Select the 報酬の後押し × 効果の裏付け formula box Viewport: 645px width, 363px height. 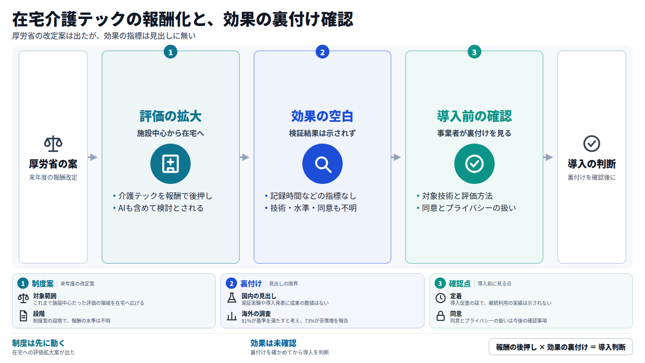click(x=561, y=347)
